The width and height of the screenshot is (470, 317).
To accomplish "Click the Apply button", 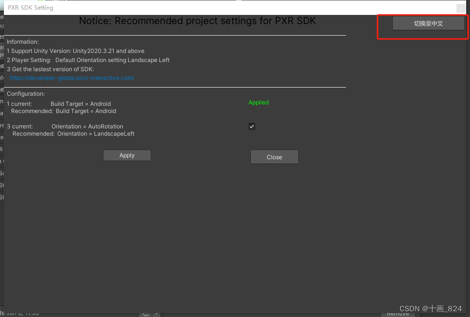I will coord(127,155).
